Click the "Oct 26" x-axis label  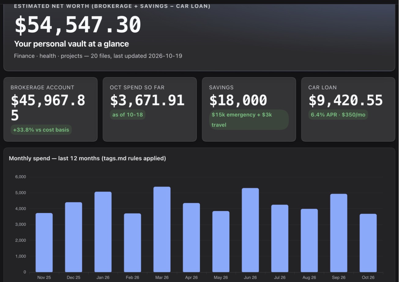pyautogui.click(x=368, y=277)
